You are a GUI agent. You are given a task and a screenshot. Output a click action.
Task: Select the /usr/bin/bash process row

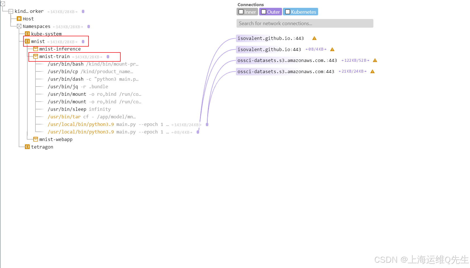pos(93,64)
